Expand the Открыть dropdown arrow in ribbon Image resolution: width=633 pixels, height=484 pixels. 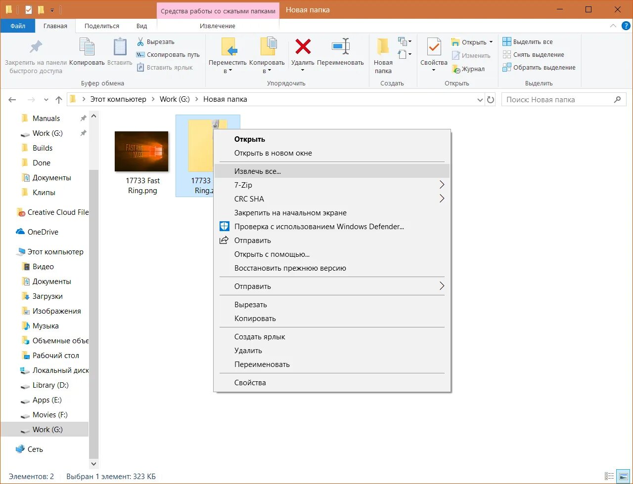pos(491,42)
